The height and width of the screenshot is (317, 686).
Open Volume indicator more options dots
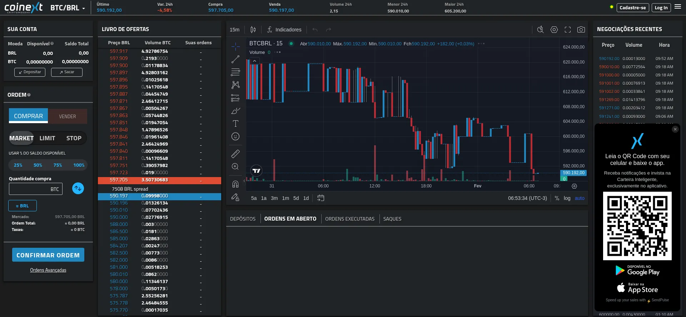278,52
